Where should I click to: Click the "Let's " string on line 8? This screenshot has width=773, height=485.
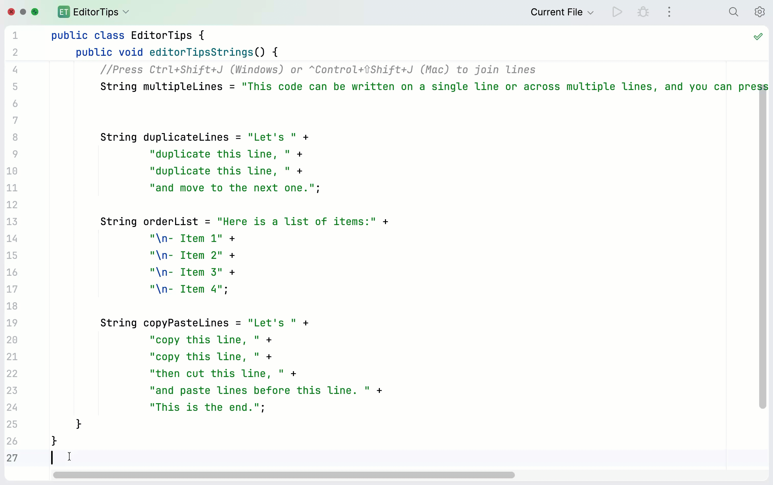coord(272,137)
